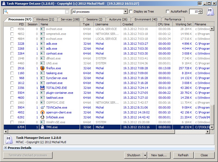Toggle the AutoRefresh checkbox
This screenshot has width=218, height=162.
point(168,12)
